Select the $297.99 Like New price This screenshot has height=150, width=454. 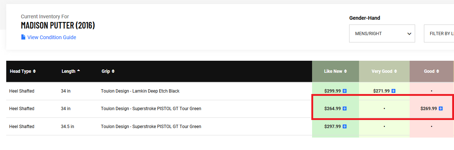(x=332, y=127)
